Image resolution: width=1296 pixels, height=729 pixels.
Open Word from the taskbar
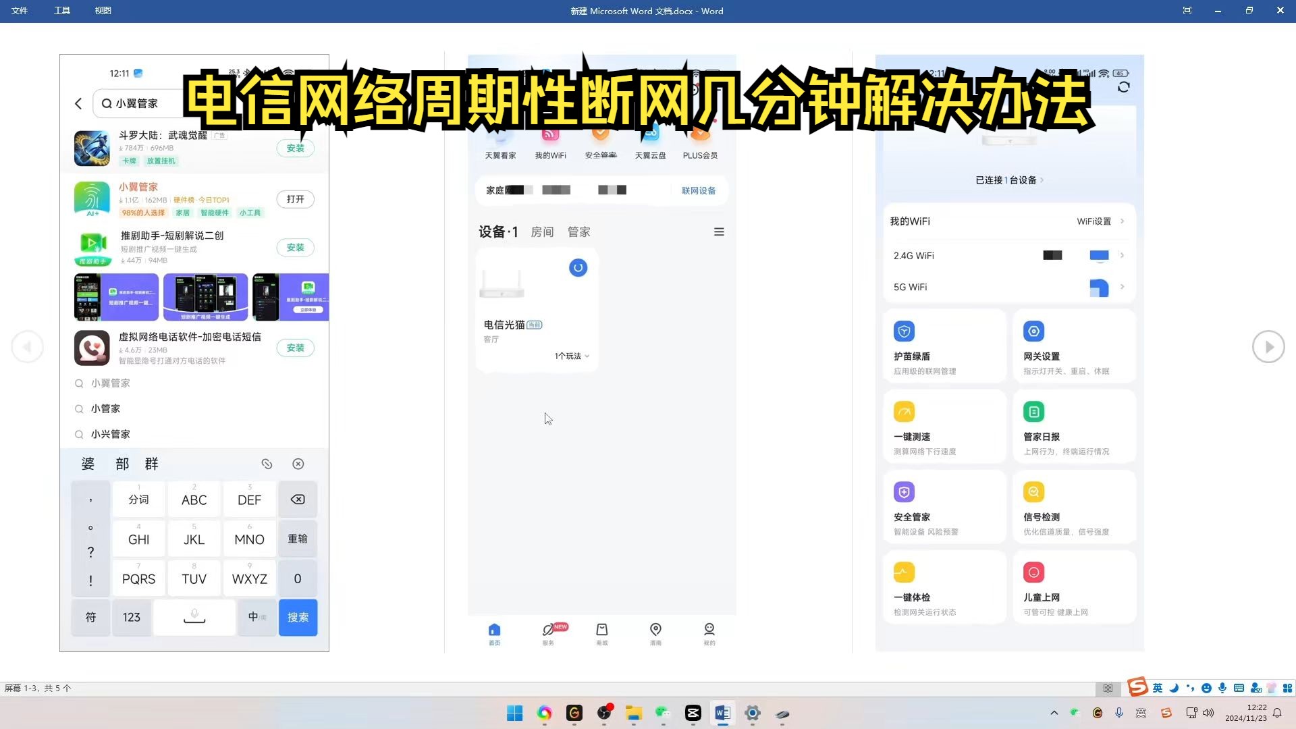pos(722,713)
